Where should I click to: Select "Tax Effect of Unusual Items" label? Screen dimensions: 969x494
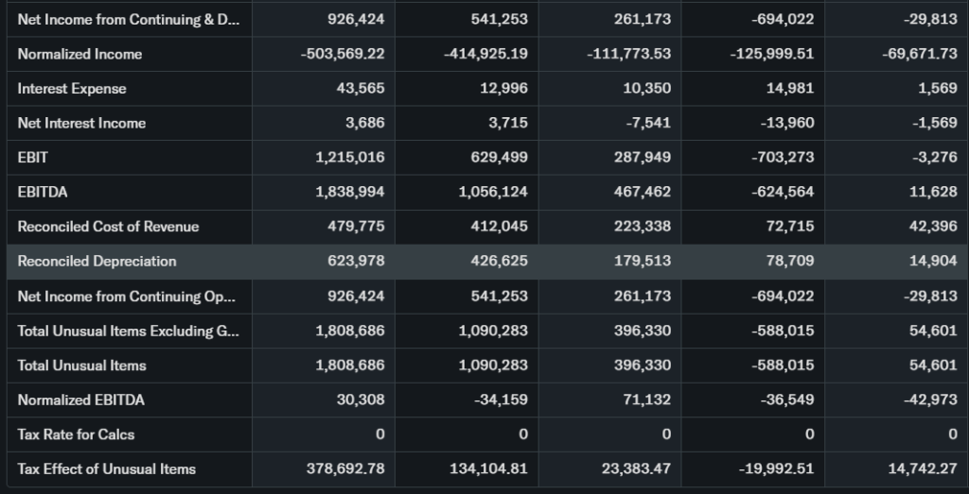point(106,468)
